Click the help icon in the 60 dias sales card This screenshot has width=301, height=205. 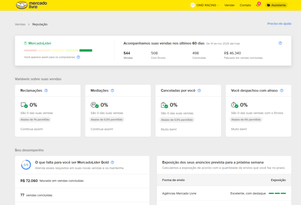(280, 43)
